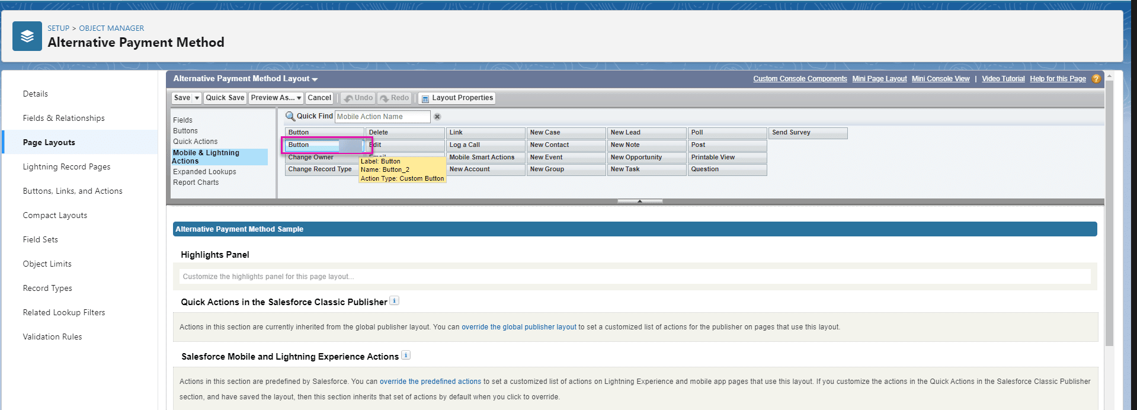This screenshot has width=1137, height=410.
Task: Collapse the palette using the bottom arrow handle
Action: pyautogui.click(x=639, y=201)
